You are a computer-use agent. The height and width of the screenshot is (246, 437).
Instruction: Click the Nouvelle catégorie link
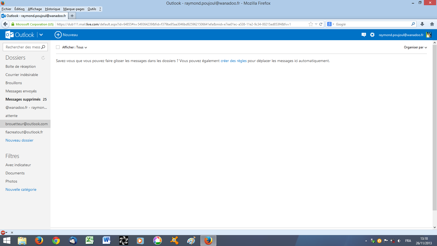click(x=21, y=189)
